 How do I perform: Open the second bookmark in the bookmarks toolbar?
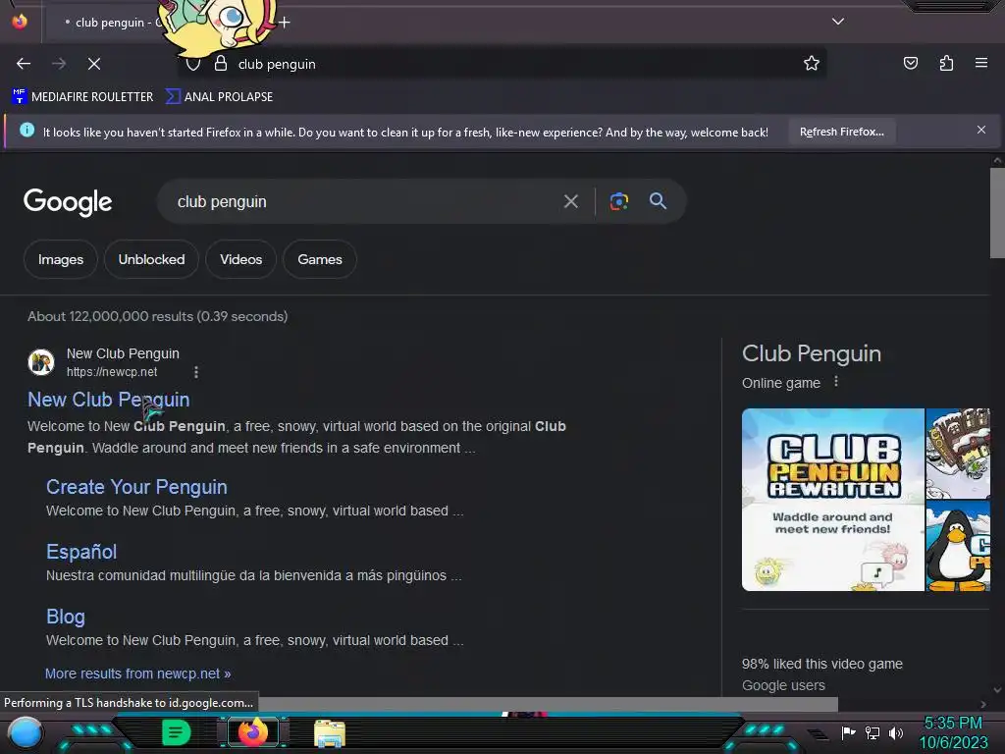[x=219, y=97]
